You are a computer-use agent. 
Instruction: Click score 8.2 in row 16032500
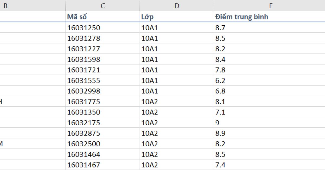[269, 143]
